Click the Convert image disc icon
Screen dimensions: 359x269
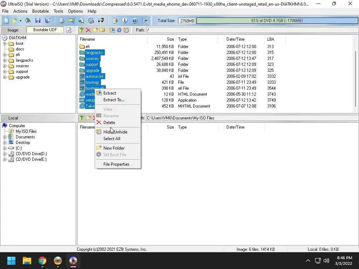point(81,21)
